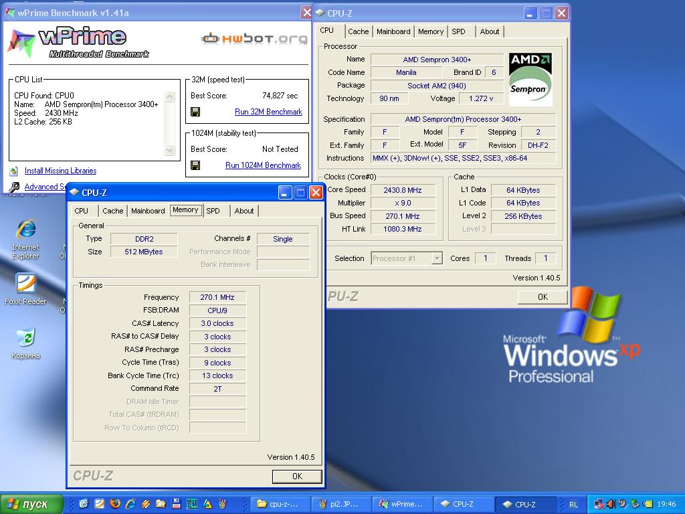The height and width of the screenshot is (514, 685).
Task: Click Run 1024M Benchmark link
Action: pos(263,165)
